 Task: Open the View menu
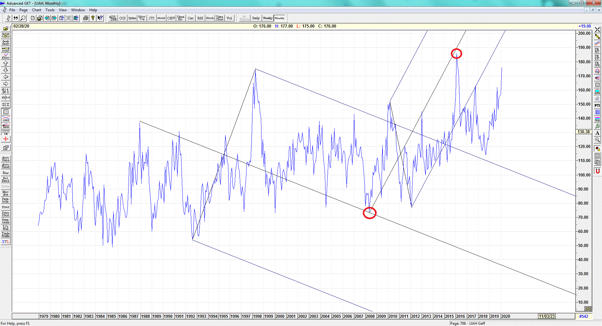63,10
